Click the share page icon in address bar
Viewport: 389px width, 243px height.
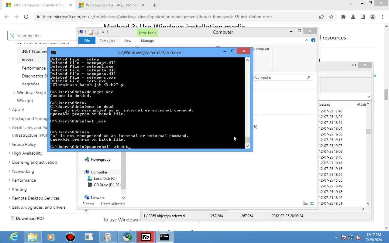click(x=322, y=17)
